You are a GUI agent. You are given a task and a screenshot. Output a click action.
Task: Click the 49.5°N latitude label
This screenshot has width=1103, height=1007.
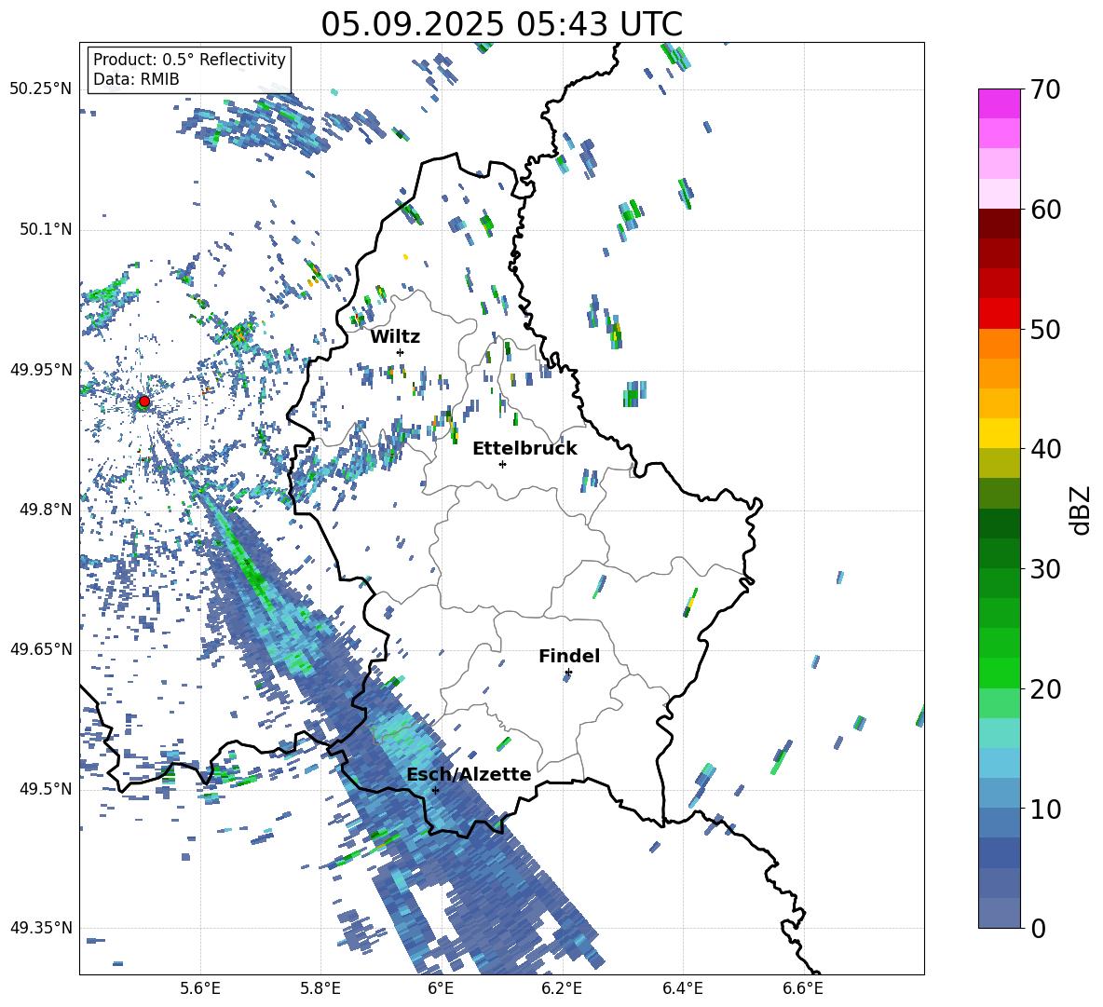point(46,788)
